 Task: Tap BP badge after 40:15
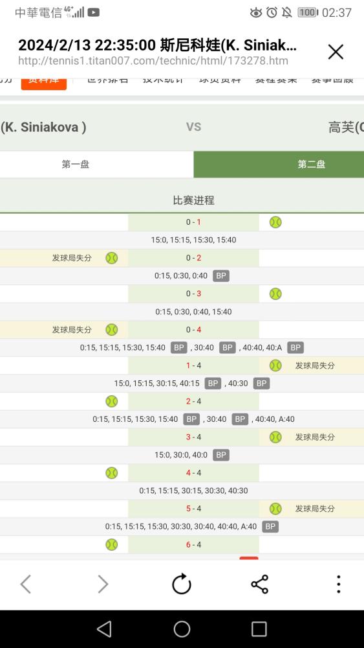213,384
